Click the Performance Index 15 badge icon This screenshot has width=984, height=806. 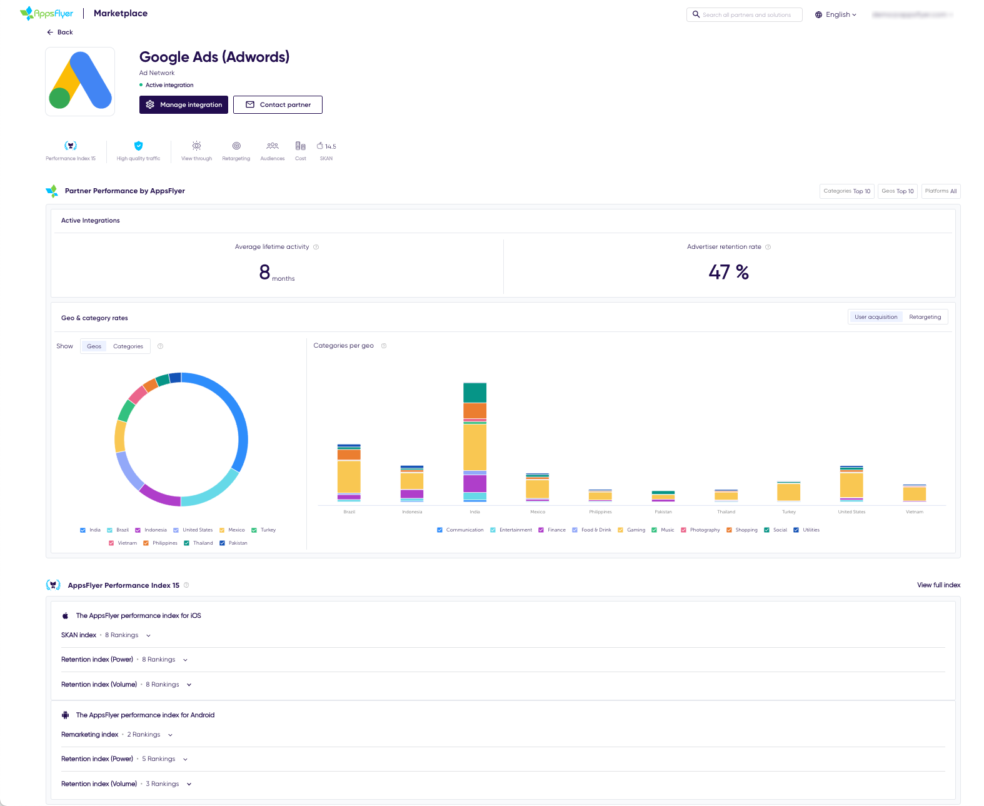pos(71,146)
